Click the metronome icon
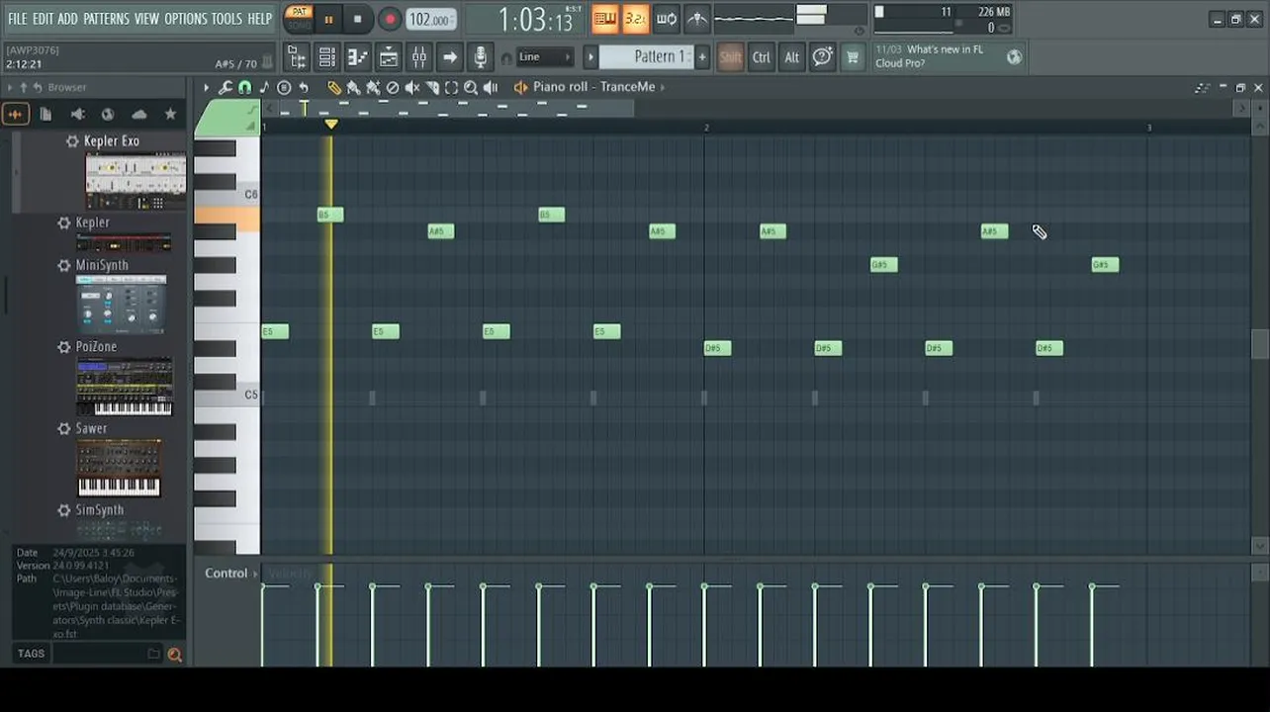The image size is (1270, 712). tap(697, 19)
